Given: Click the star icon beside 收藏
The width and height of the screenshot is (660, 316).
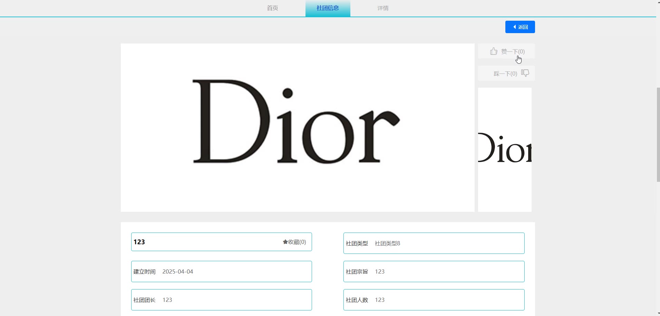Looking at the screenshot, I should (x=285, y=242).
